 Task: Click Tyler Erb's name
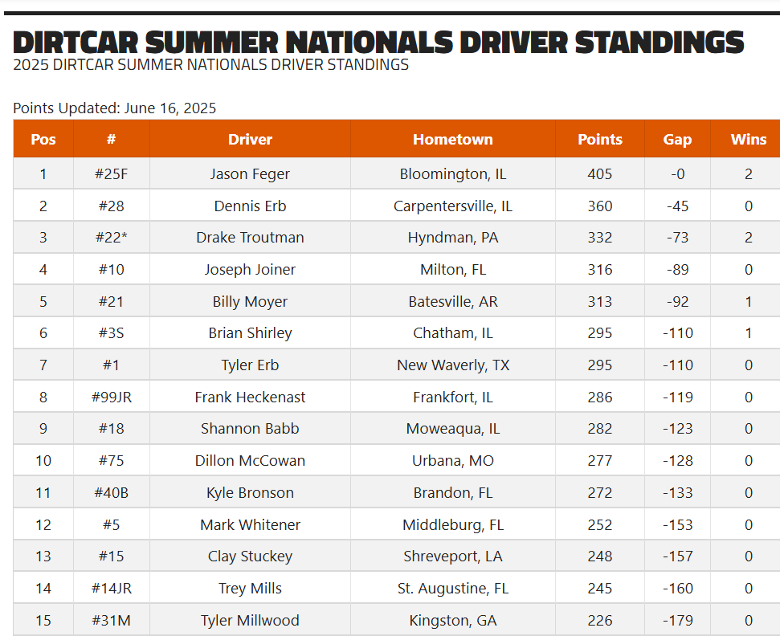point(250,365)
